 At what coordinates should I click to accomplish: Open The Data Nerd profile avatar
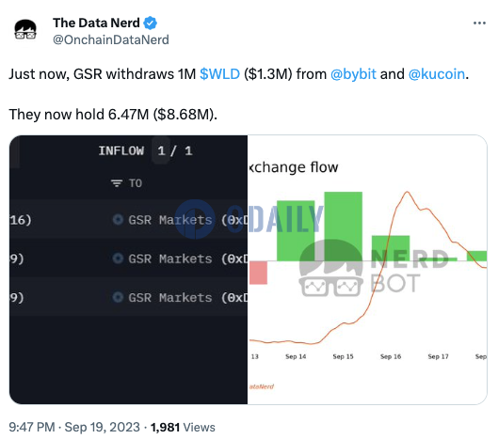pyautogui.click(x=25, y=30)
